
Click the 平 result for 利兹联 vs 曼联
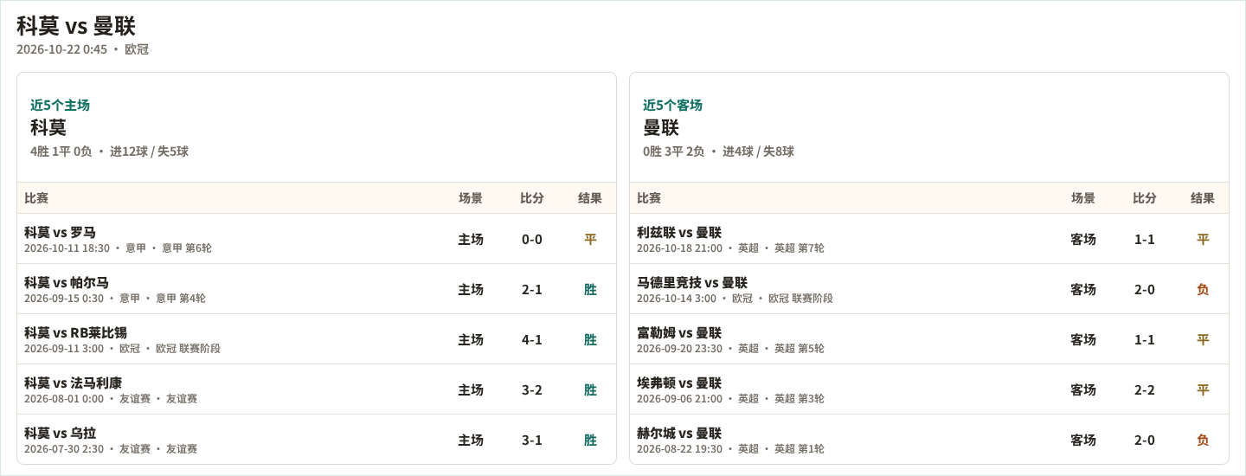click(1203, 239)
